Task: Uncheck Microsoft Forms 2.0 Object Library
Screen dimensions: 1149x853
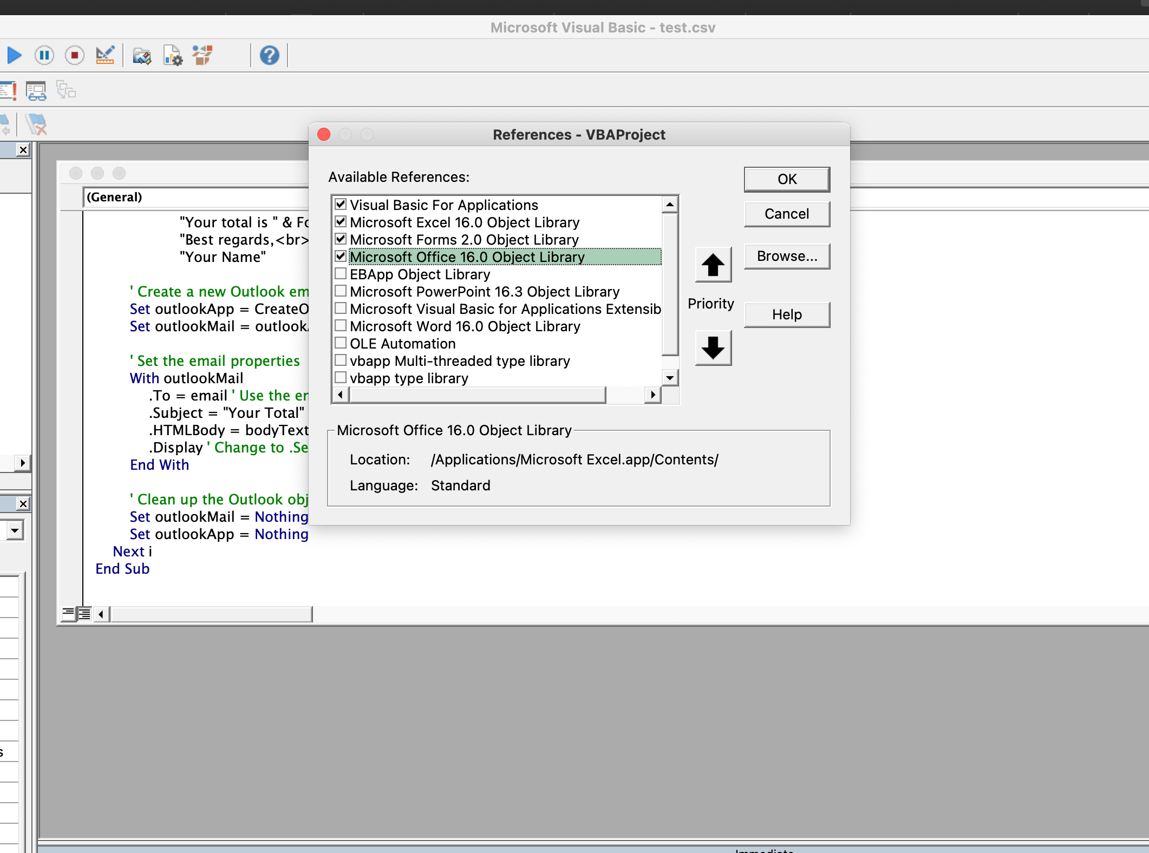Action: (341, 239)
